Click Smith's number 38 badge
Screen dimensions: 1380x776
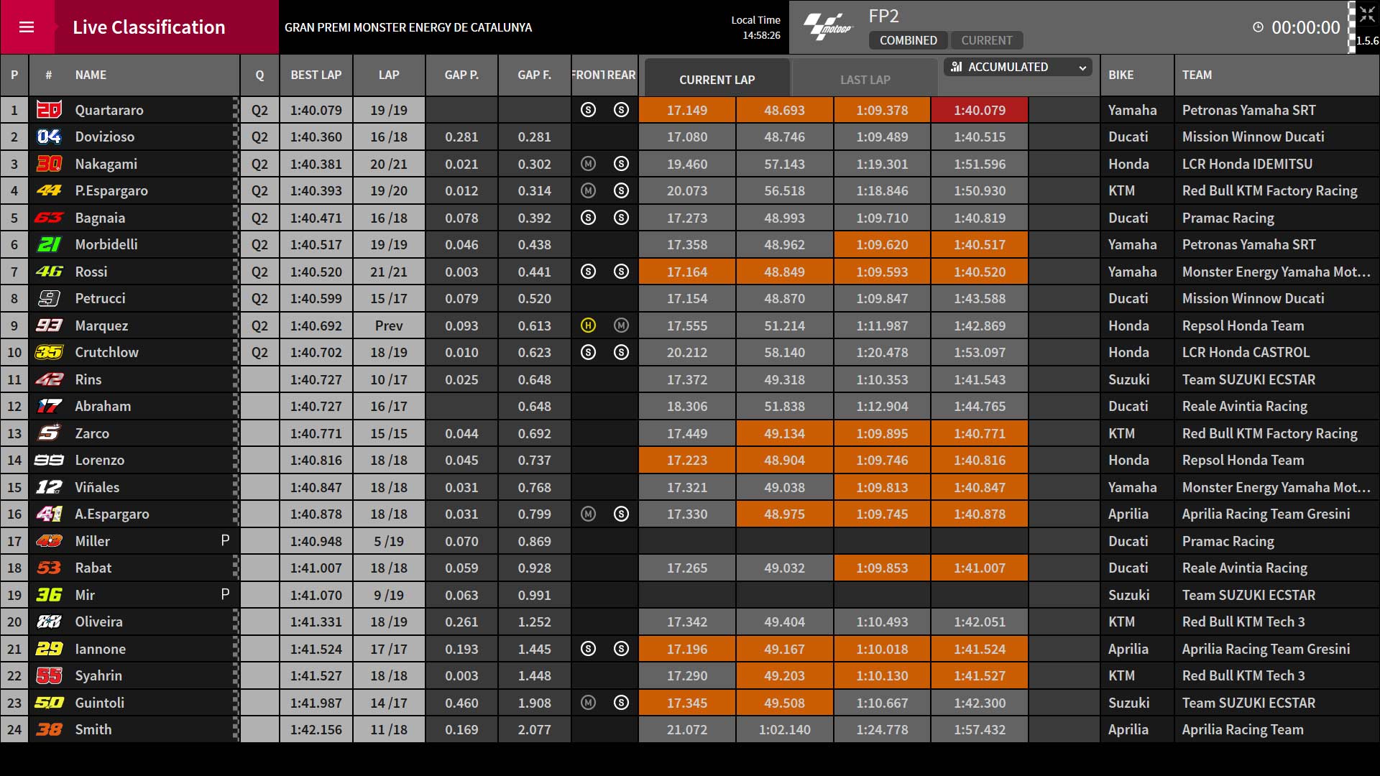click(x=49, y=729)
